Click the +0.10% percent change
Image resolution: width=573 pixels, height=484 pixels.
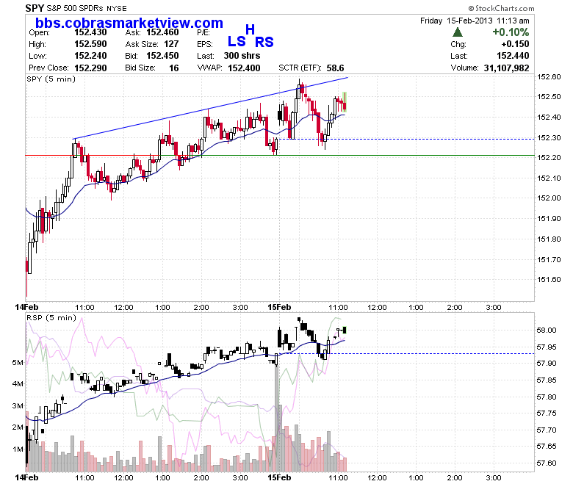pos(511,32)
